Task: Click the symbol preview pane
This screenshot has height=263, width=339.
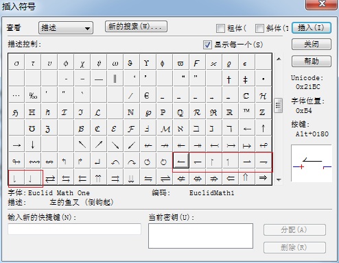Action: coord(312,163)
